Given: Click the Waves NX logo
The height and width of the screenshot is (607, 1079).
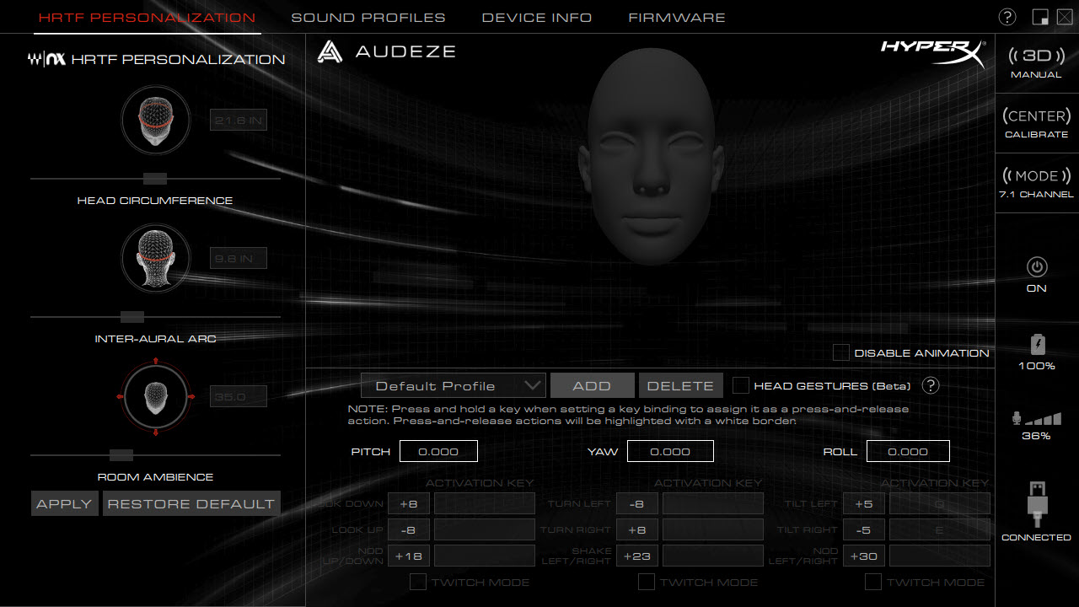Looking at the screenshot, I should click(46, 59).
